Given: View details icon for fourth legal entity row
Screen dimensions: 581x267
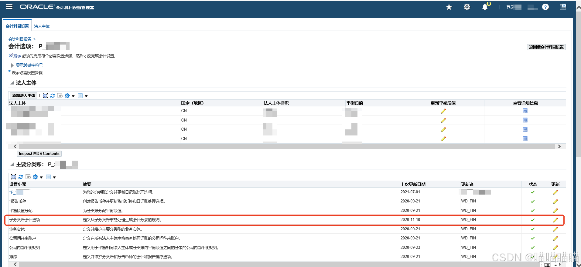Looking at the screenshot, I should [525, 139].
